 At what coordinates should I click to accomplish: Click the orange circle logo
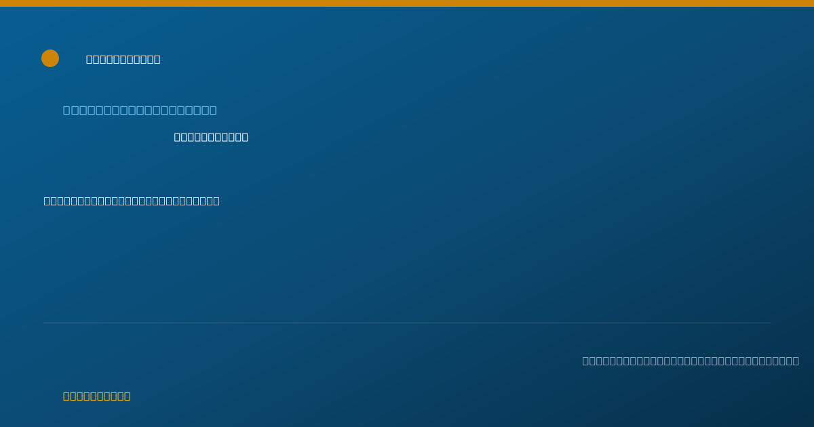50,58
